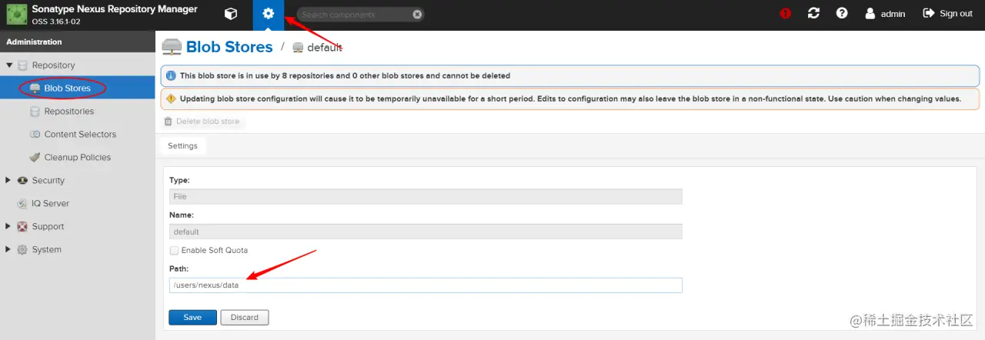Switch to the Settings tab
The image size is (985, 340).
tap(183, 145)
